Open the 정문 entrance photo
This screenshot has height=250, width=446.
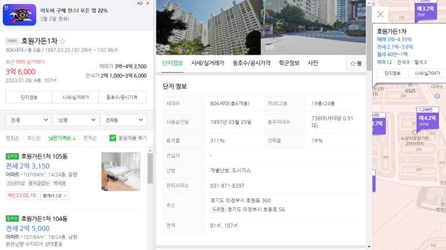click(x=313, y=27)
